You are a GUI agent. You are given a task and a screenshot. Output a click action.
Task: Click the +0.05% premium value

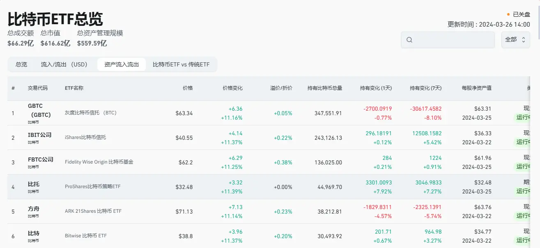point(283,113)
